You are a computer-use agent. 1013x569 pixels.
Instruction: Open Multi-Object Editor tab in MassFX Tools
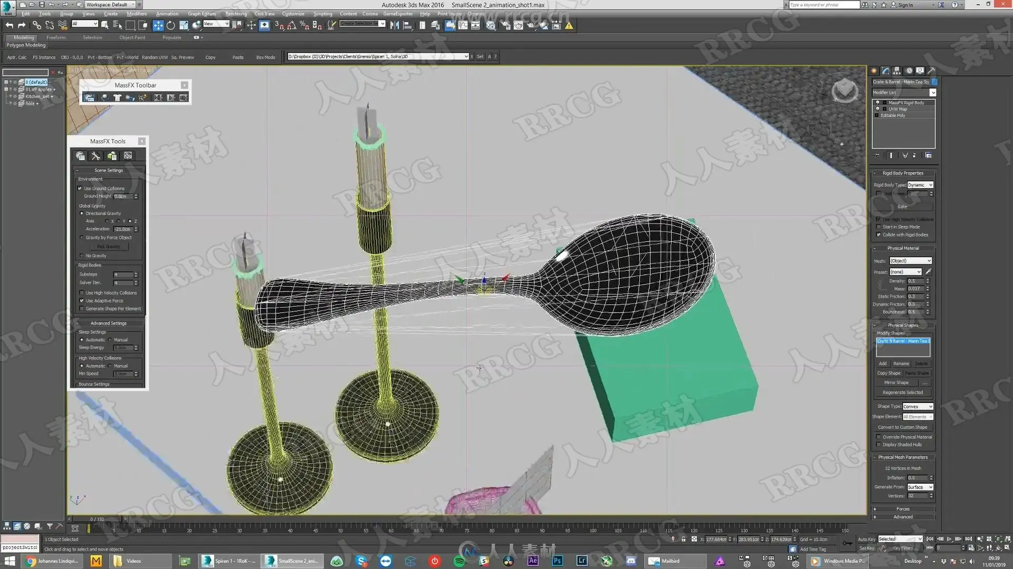pos(112,156)
